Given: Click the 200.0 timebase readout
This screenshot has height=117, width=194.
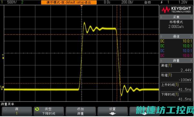Looking at the screenshot, I should [x=127, y=2].
